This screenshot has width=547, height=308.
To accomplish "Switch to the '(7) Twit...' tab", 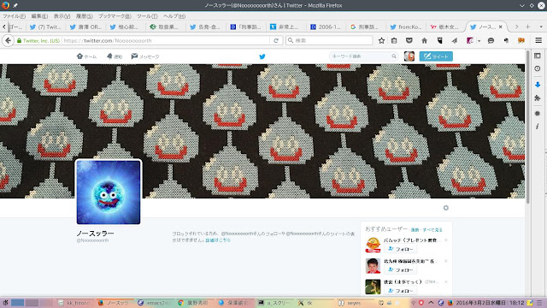I will pos(45,27).
